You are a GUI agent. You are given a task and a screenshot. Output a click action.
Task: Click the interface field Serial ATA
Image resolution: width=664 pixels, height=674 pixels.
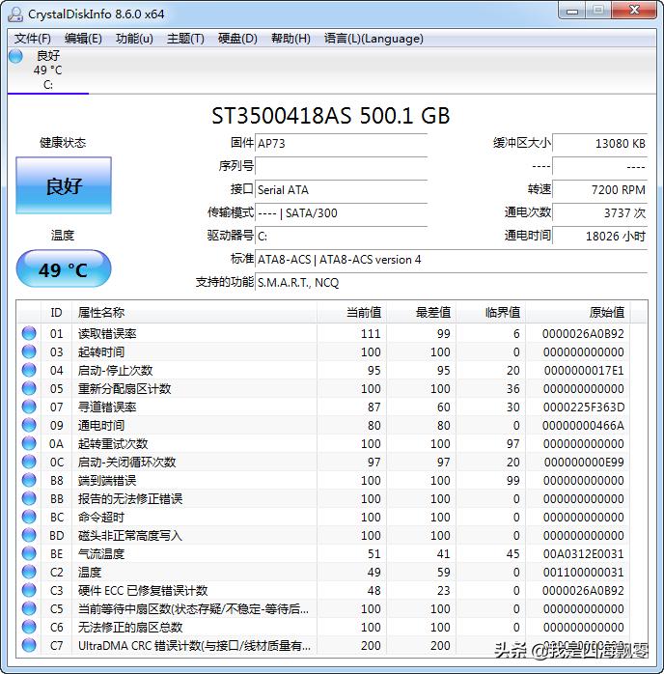[341, 189]
